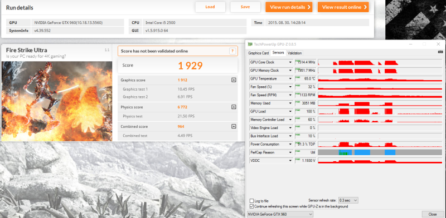The width and height of the screenshot is (446, 218).
Task: Switch to the Validation tab
Action: [294, 53]
